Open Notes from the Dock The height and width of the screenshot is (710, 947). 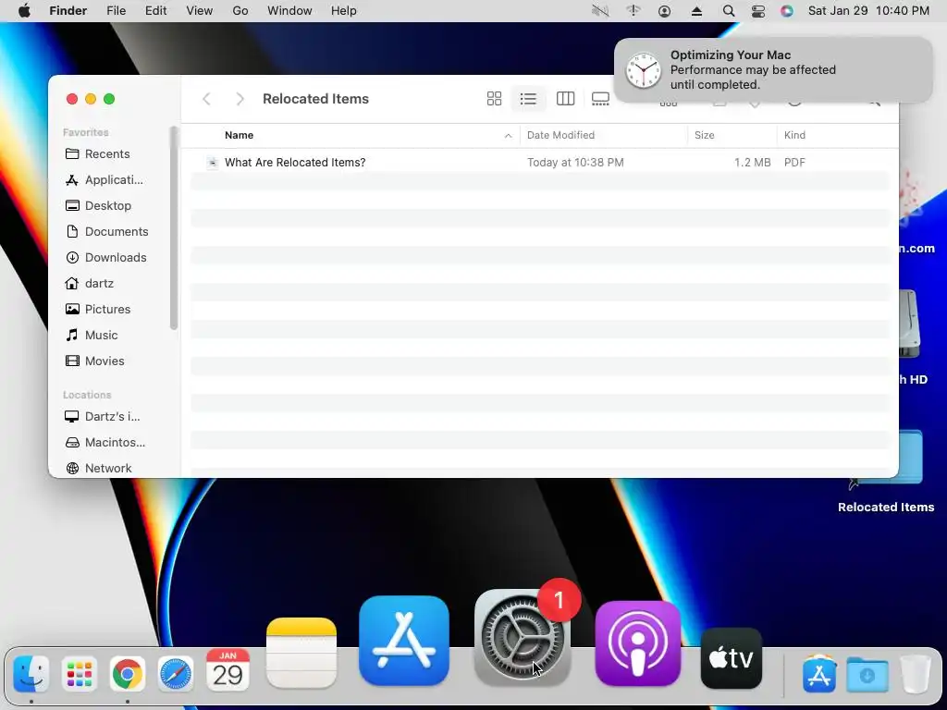point(301,654)
